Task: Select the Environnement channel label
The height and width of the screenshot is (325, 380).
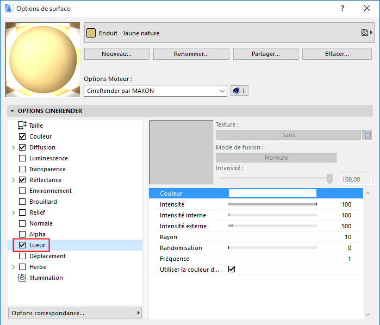Action: 51,191
